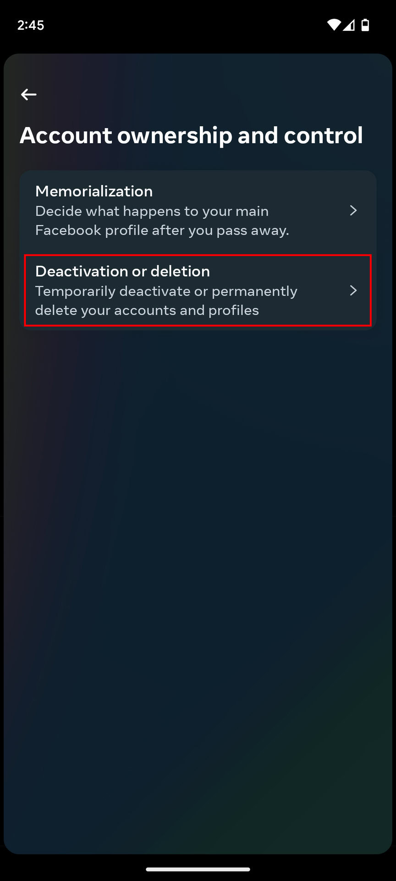The image size is (396, 881).
Task: Tap the home gesture bar at bottom
Action: 198,869
